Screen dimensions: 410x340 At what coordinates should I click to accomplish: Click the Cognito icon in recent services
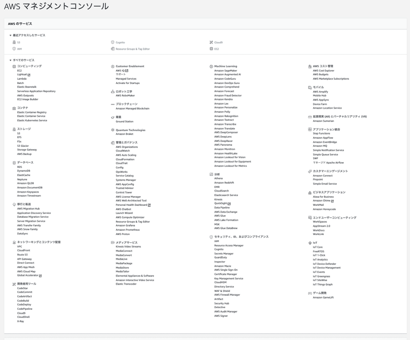pyautogui.click(x=113, y=42)
